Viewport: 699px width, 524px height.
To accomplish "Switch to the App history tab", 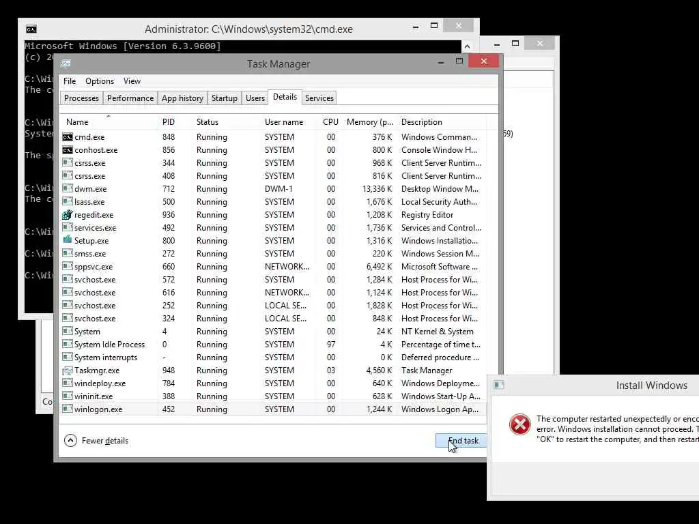I will pyautogui.click(x=182, y=98).
